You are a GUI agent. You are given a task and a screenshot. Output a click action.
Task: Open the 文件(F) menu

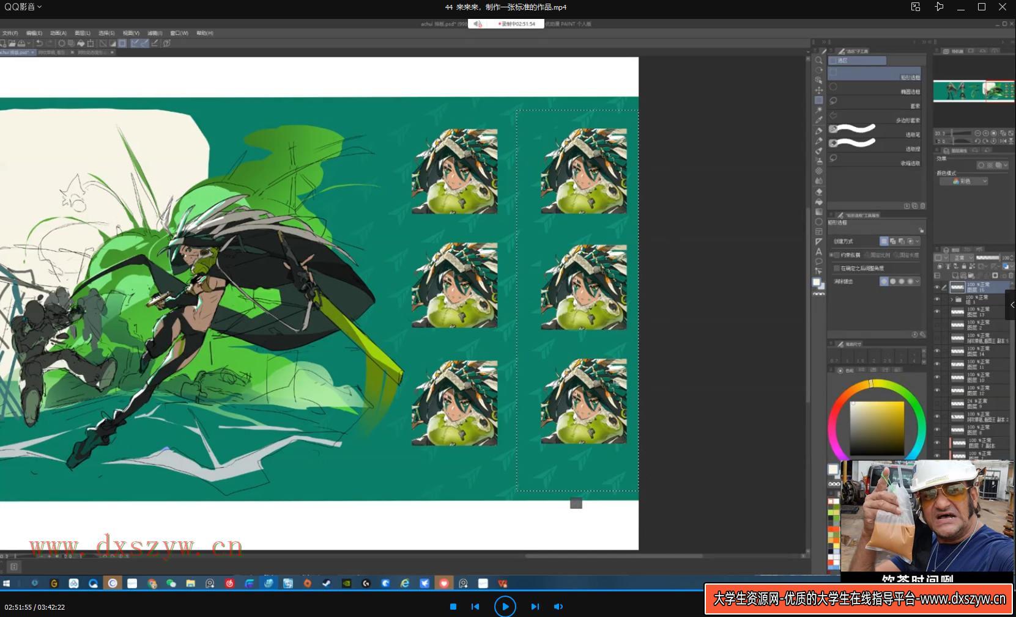coord(9,33)
